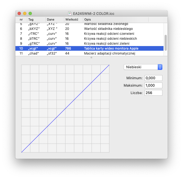Sort by the nr column header
The width and height of the screenshot is (183, 179).
(x=21, y=19)
